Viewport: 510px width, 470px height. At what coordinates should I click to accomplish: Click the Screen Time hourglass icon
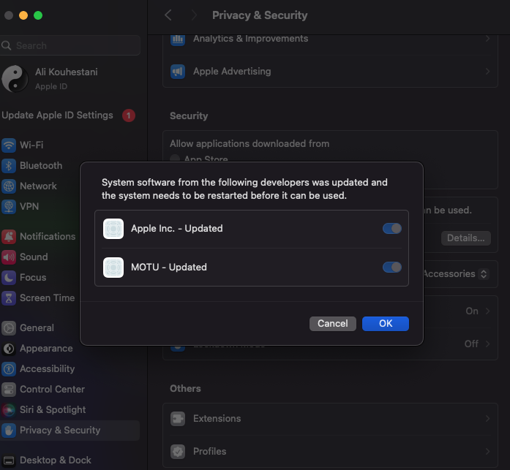point(9,297)
